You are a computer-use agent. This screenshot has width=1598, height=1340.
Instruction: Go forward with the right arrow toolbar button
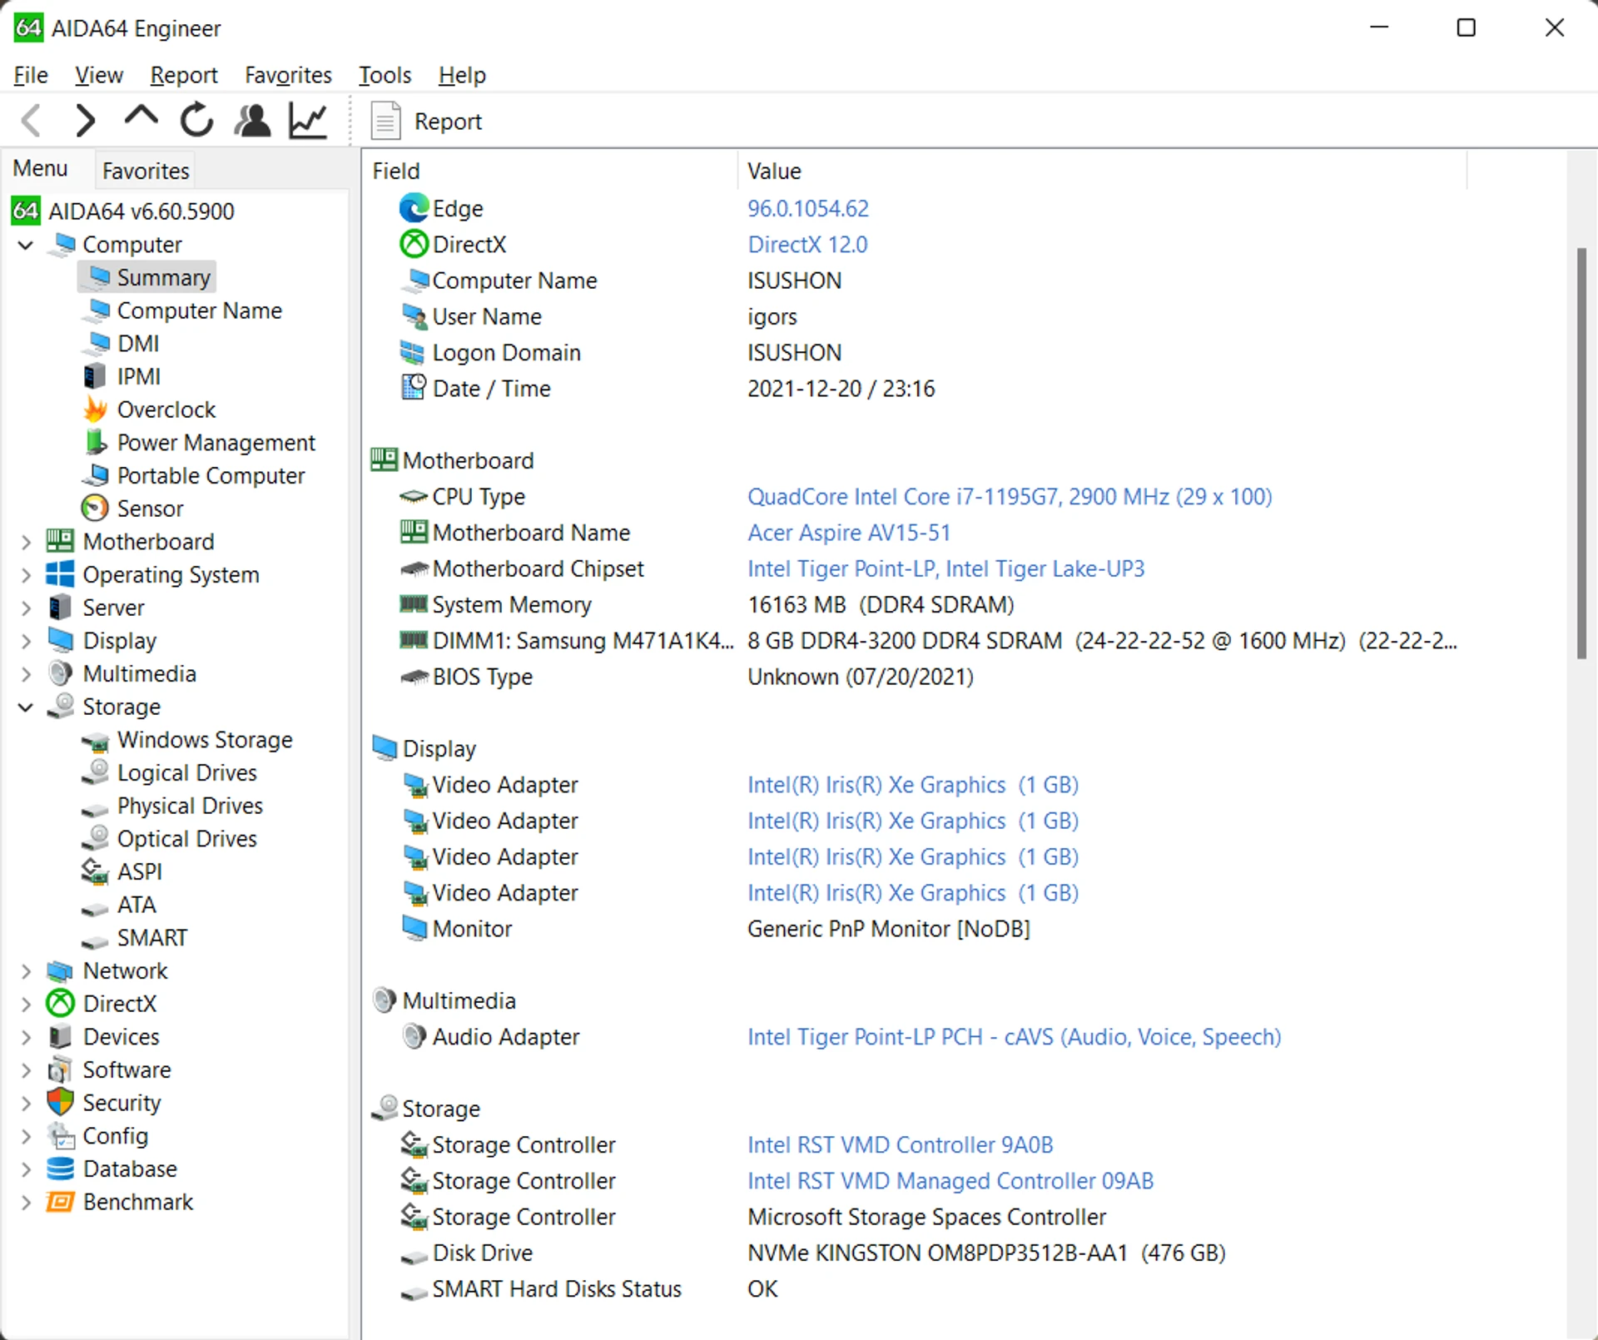[85, 121]
